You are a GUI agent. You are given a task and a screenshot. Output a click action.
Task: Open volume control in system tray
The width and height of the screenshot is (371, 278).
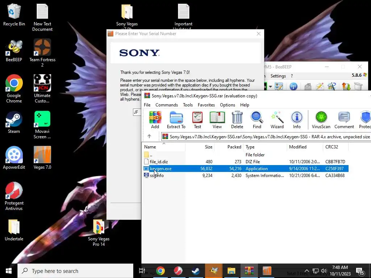point(324,271)
